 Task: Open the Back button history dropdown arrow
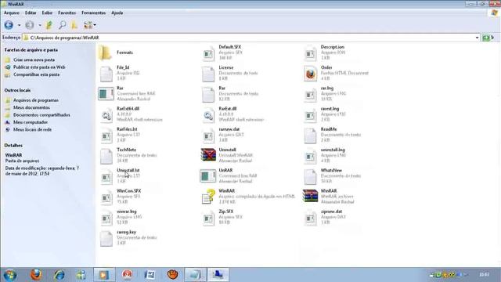pyautogui.click(x=19, y=25)
